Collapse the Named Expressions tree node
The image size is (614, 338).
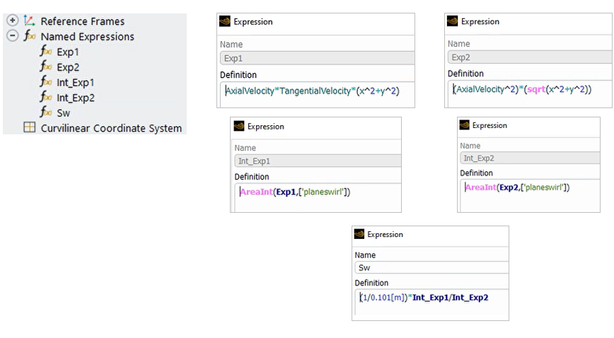(x=12, y=36)
